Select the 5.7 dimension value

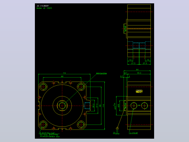tap(122, 76)
